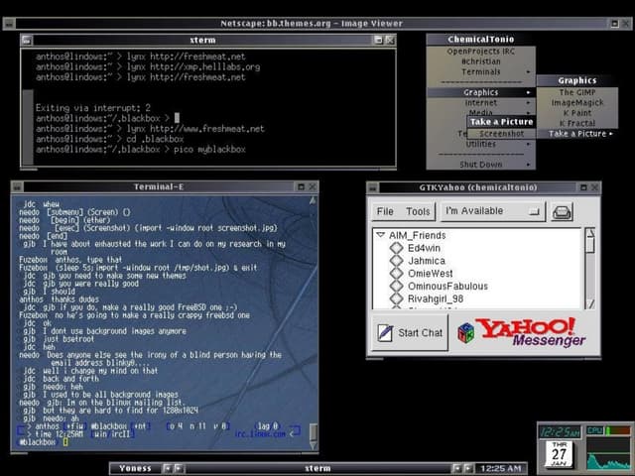This screenshot has width=635, height=476.
Task: Click the status icon next to Jahmica
Action: point(397,261)
